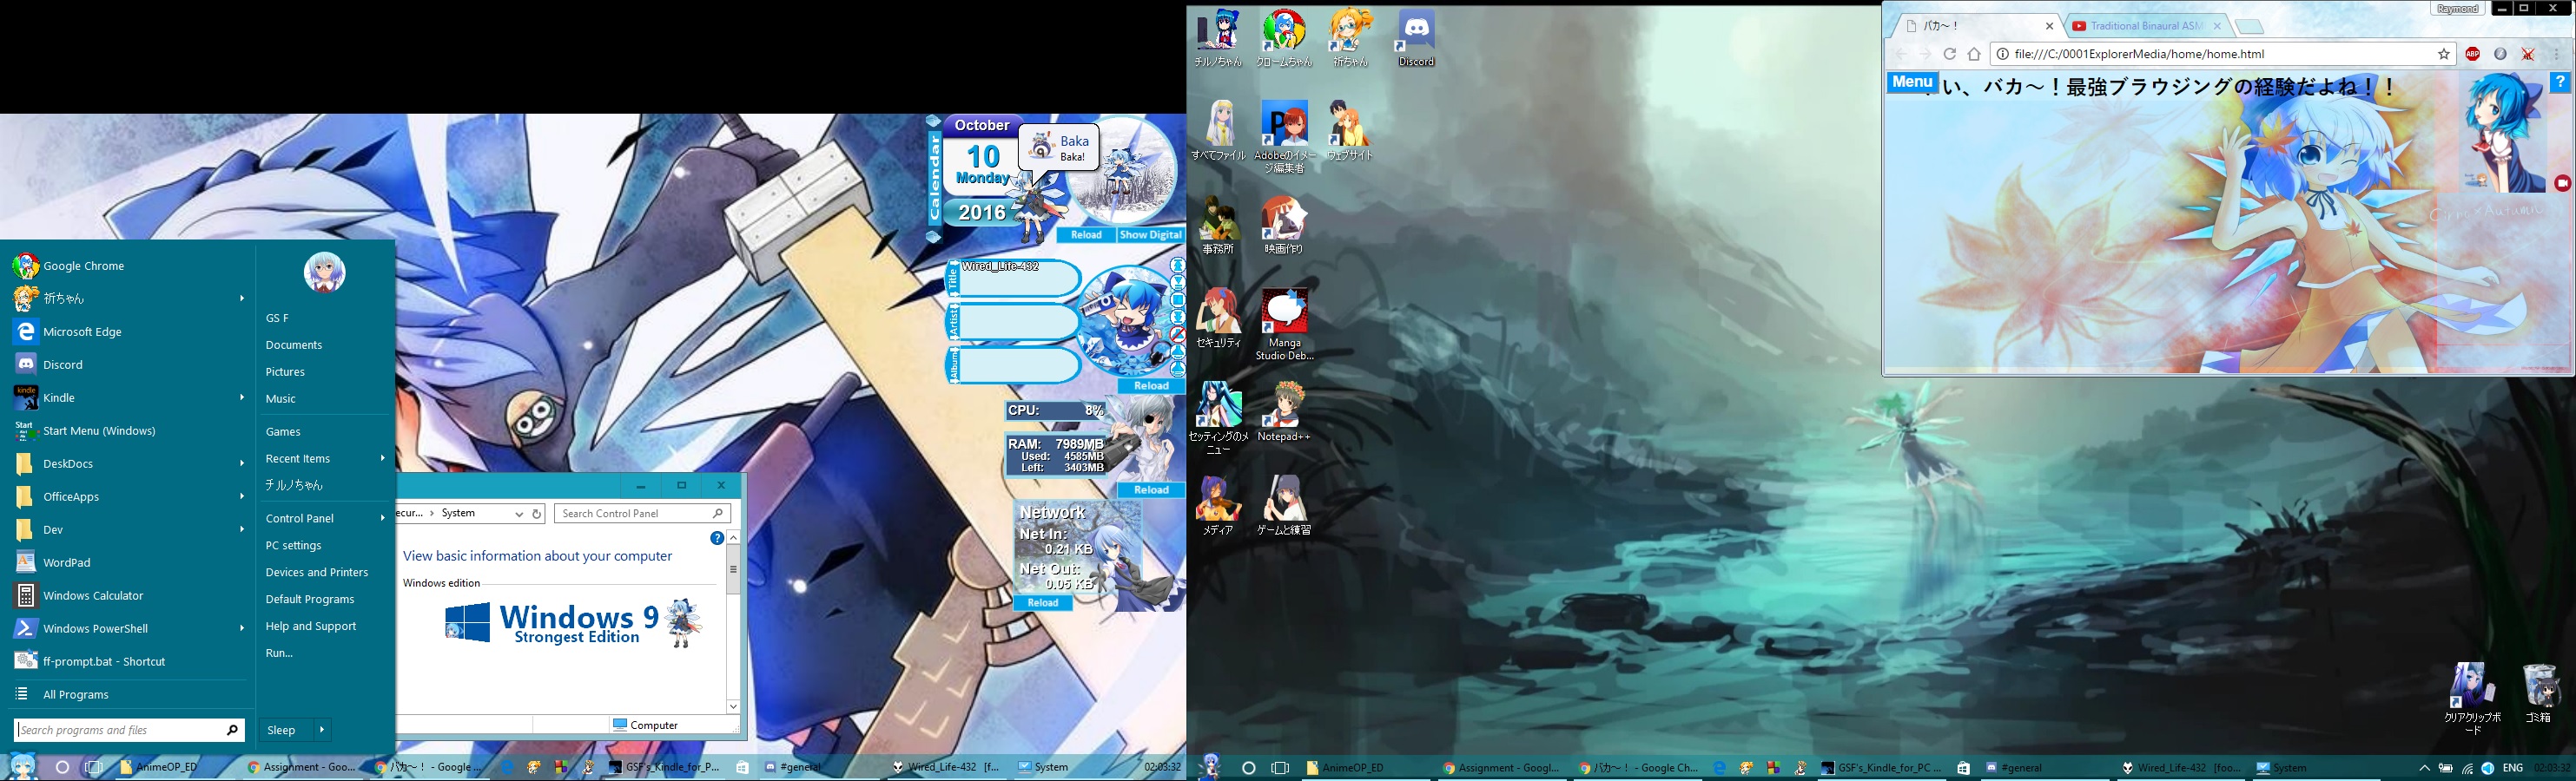Image resolution: width=2576 pixels, height=781 pixels.
Task: Go to Chrome's home page button
Action: coord(1974,54)
